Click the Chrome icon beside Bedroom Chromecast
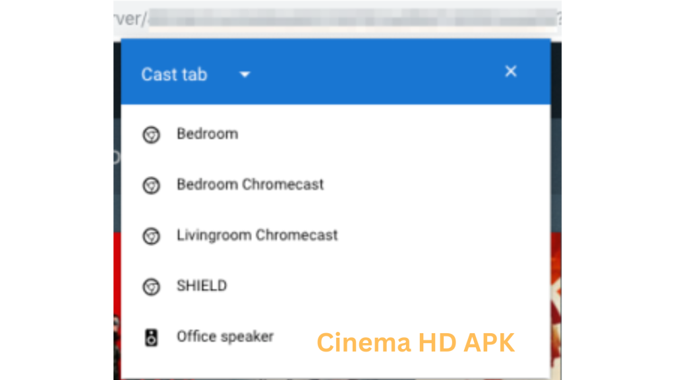Screen dimensions: 675x380 point(151,185)
